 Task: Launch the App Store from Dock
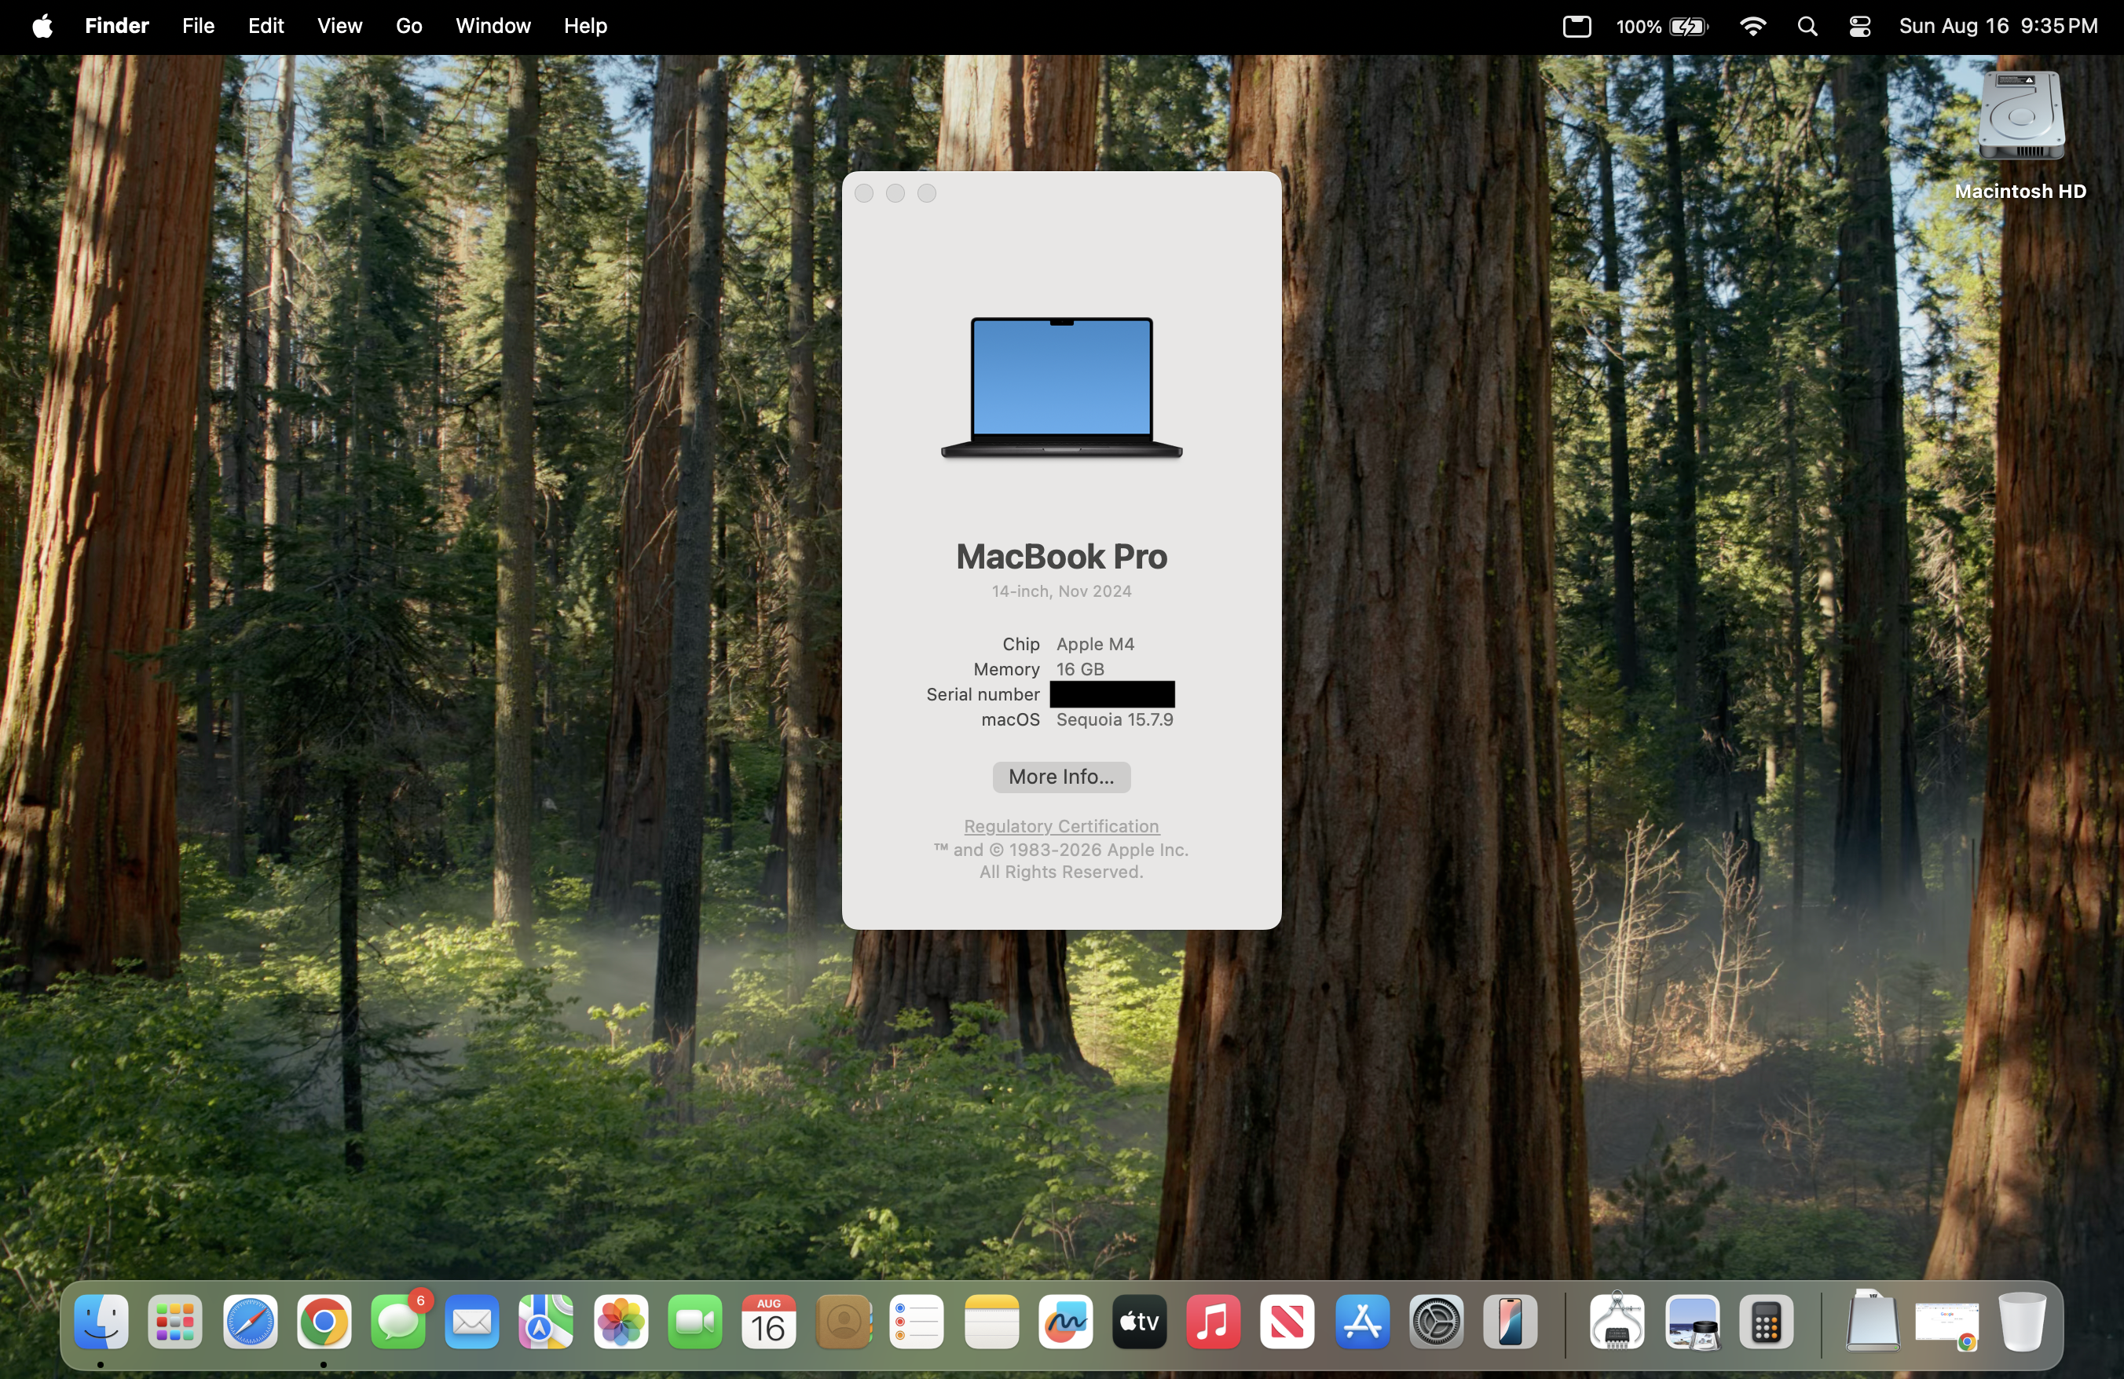point(1362,1321)
